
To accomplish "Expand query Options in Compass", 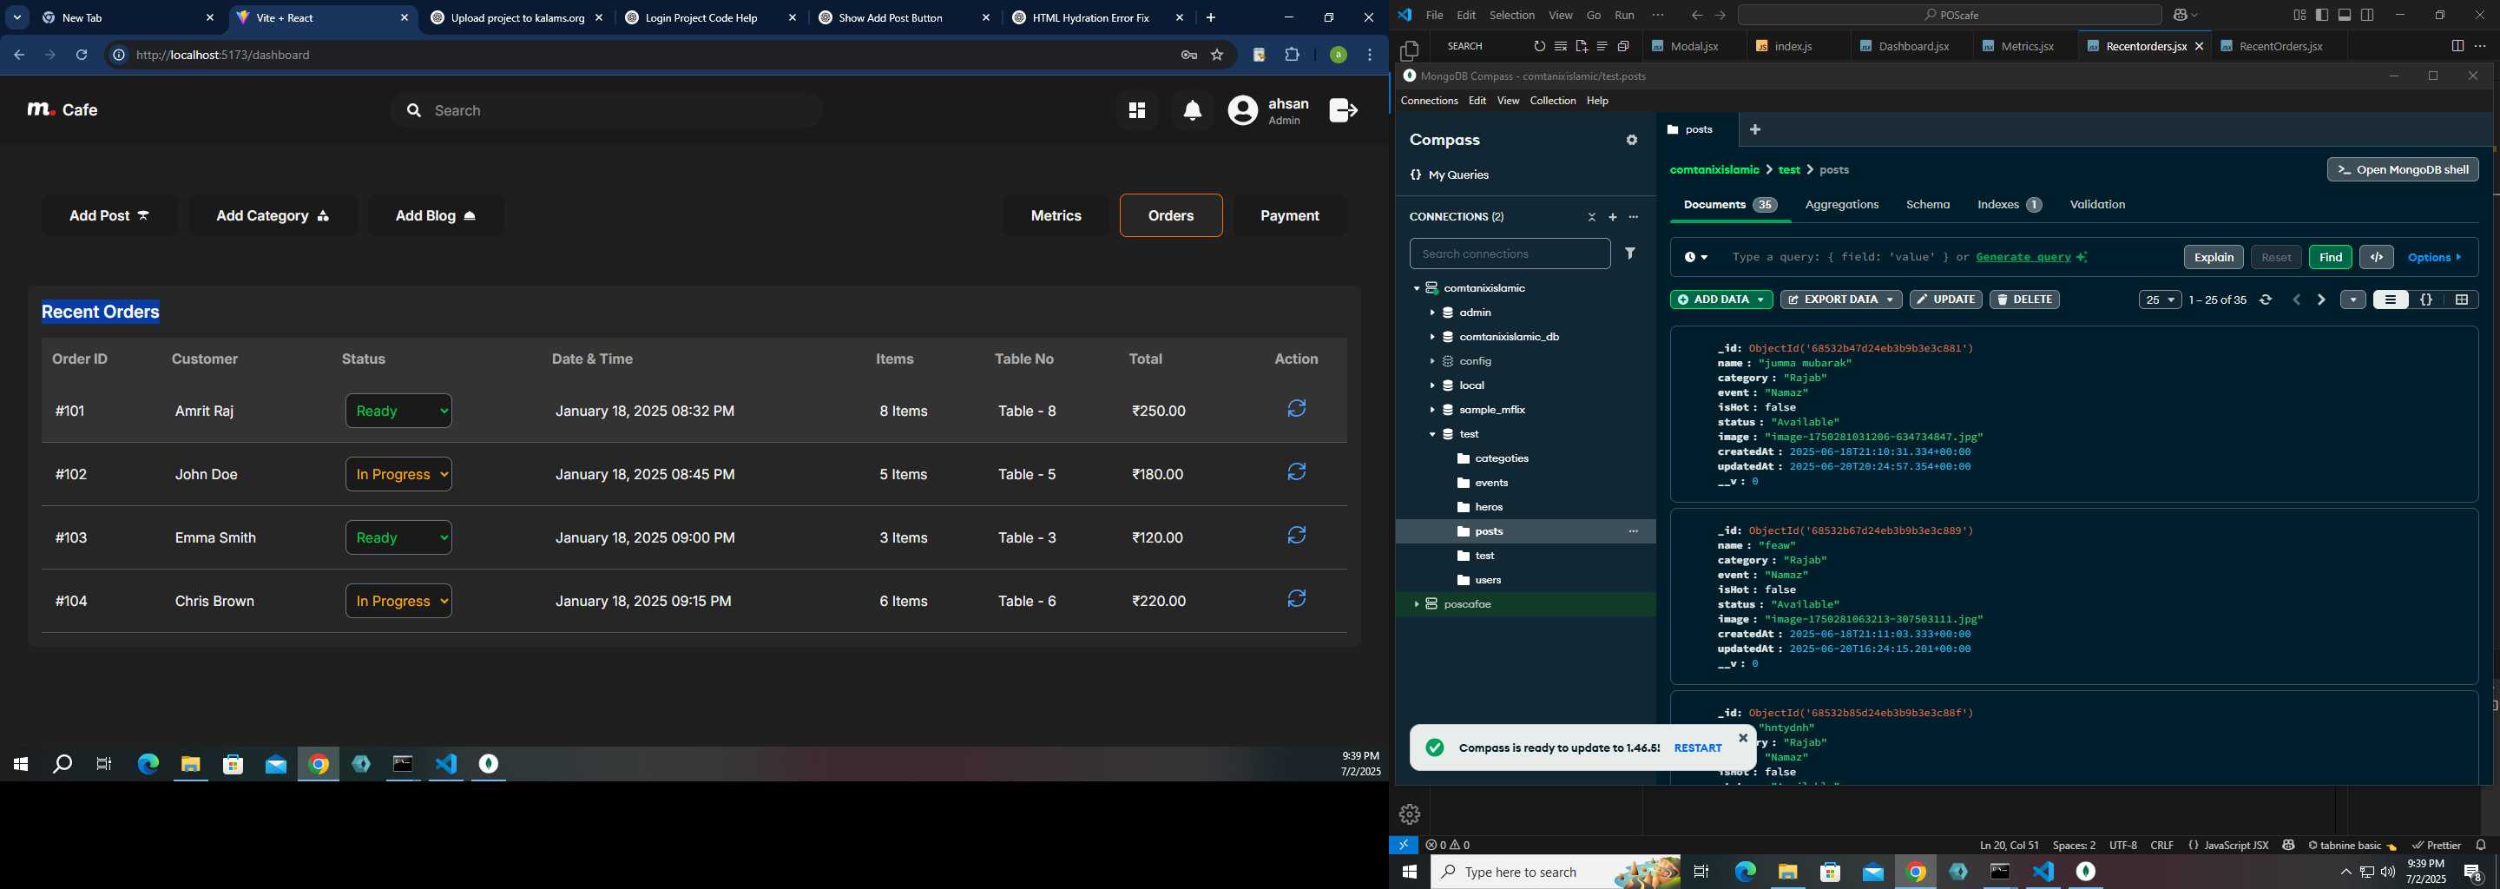I will click(x=2435, y=257).
